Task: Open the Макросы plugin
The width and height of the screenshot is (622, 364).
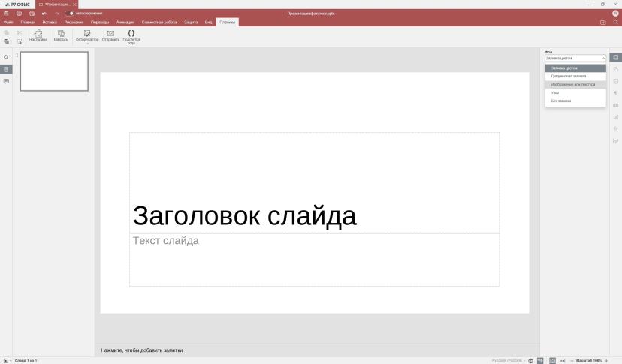Action: (61, 35)
